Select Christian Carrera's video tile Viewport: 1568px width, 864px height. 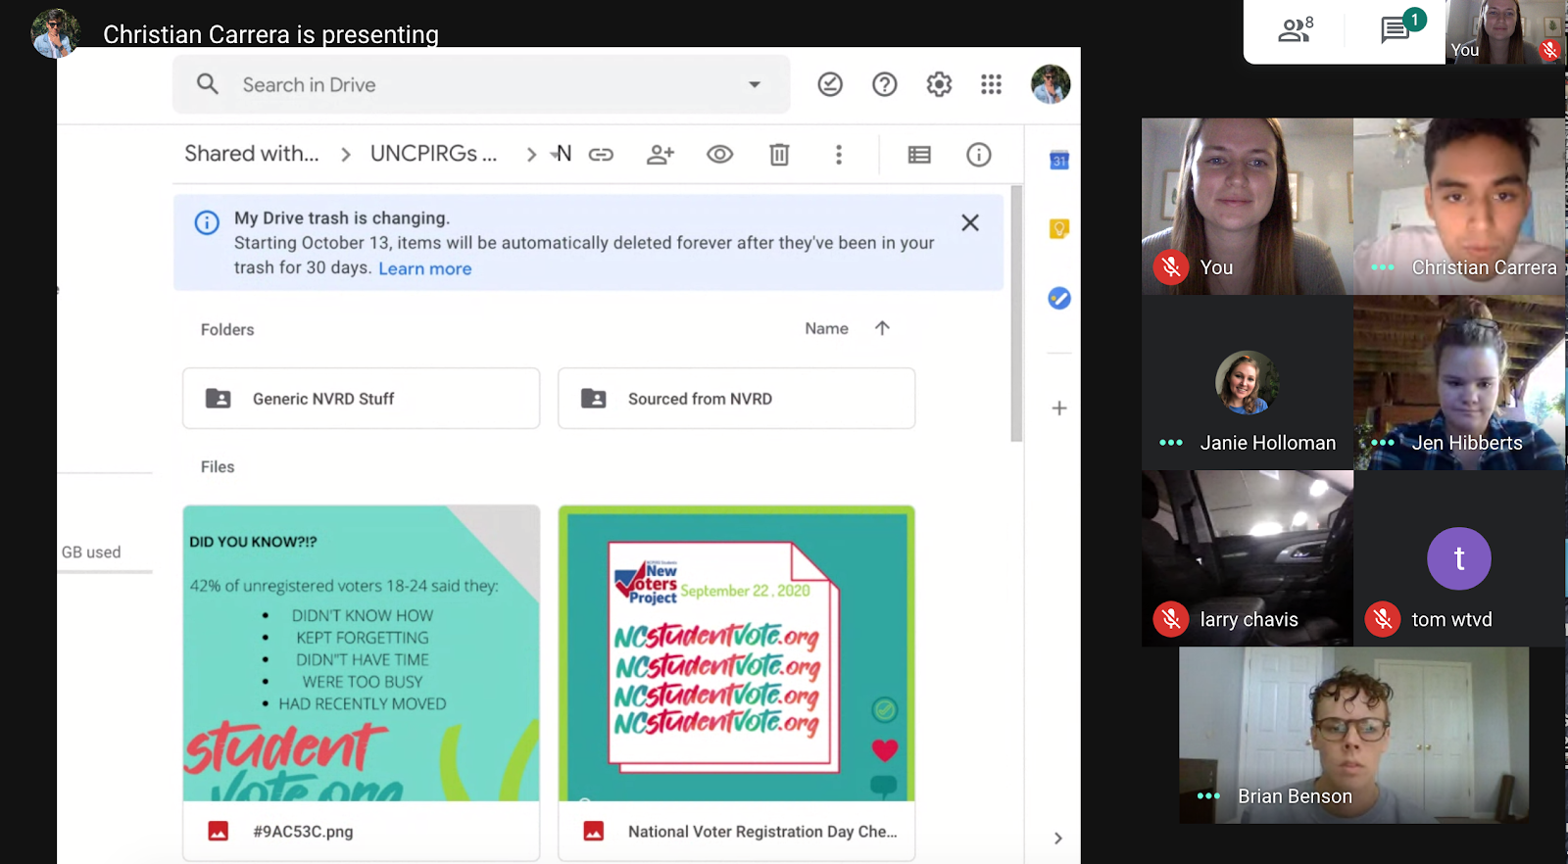pos(1459,207)
